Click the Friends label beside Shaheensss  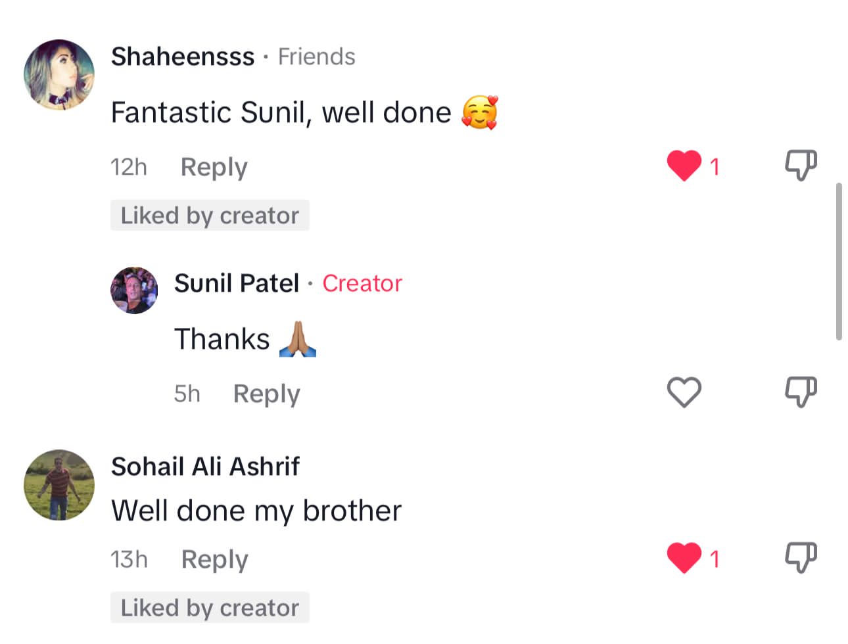316,57
